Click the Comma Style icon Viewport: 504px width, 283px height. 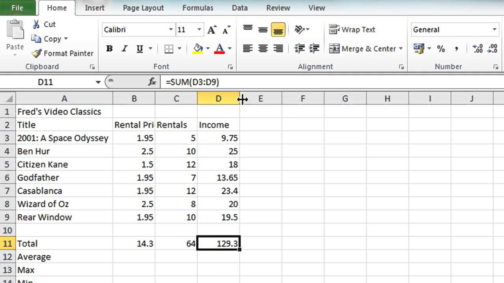click(456, 49)
